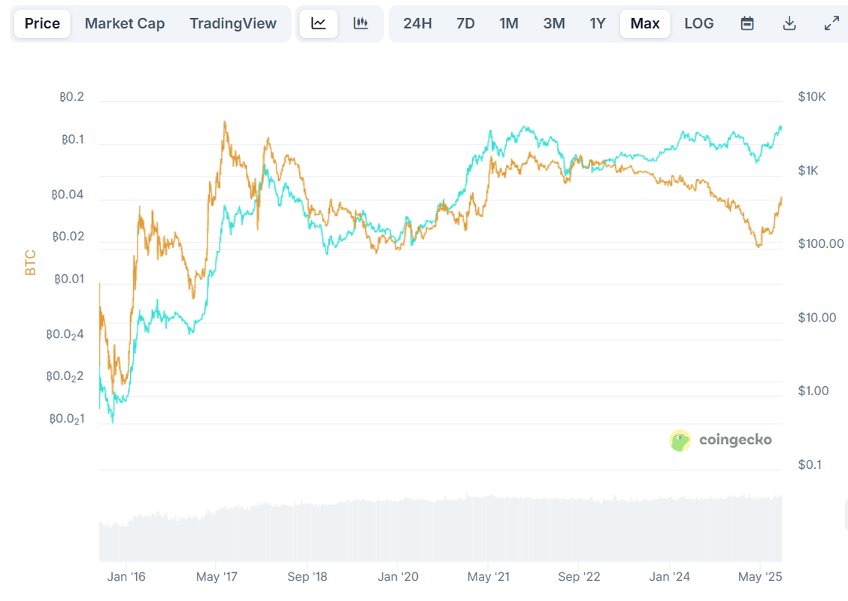The height and width of the screenshot is (601, 848).
Task: Click the Jan '24 date label
Action: click(x=670, y=577)
